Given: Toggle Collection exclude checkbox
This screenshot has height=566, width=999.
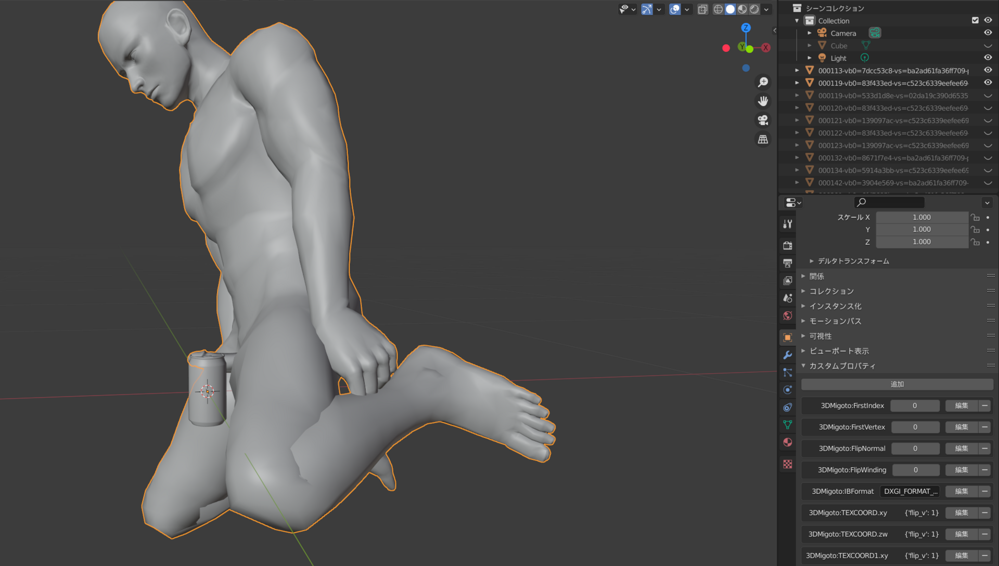Looking at the screenshot, I should [x=975, y=20].
